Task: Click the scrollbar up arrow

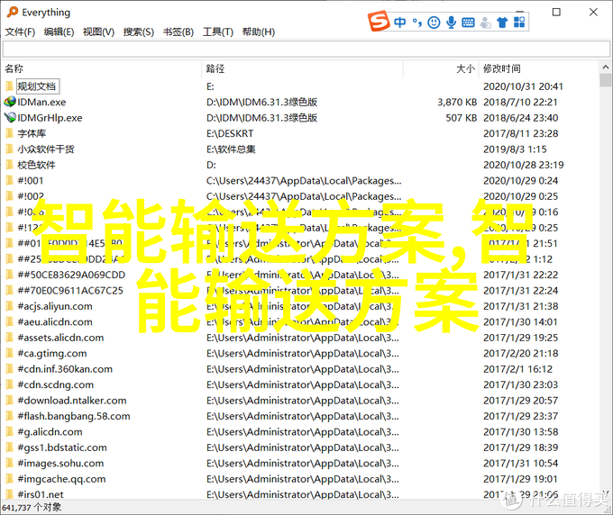Action: pyautogui.click(x=605, y=68)
